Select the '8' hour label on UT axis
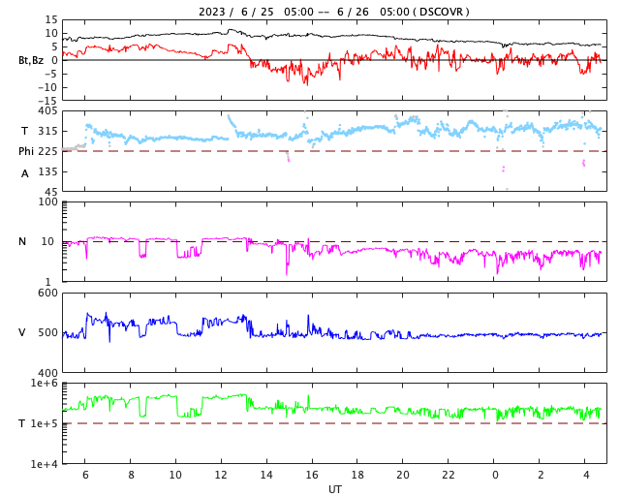 pos(131,475)
